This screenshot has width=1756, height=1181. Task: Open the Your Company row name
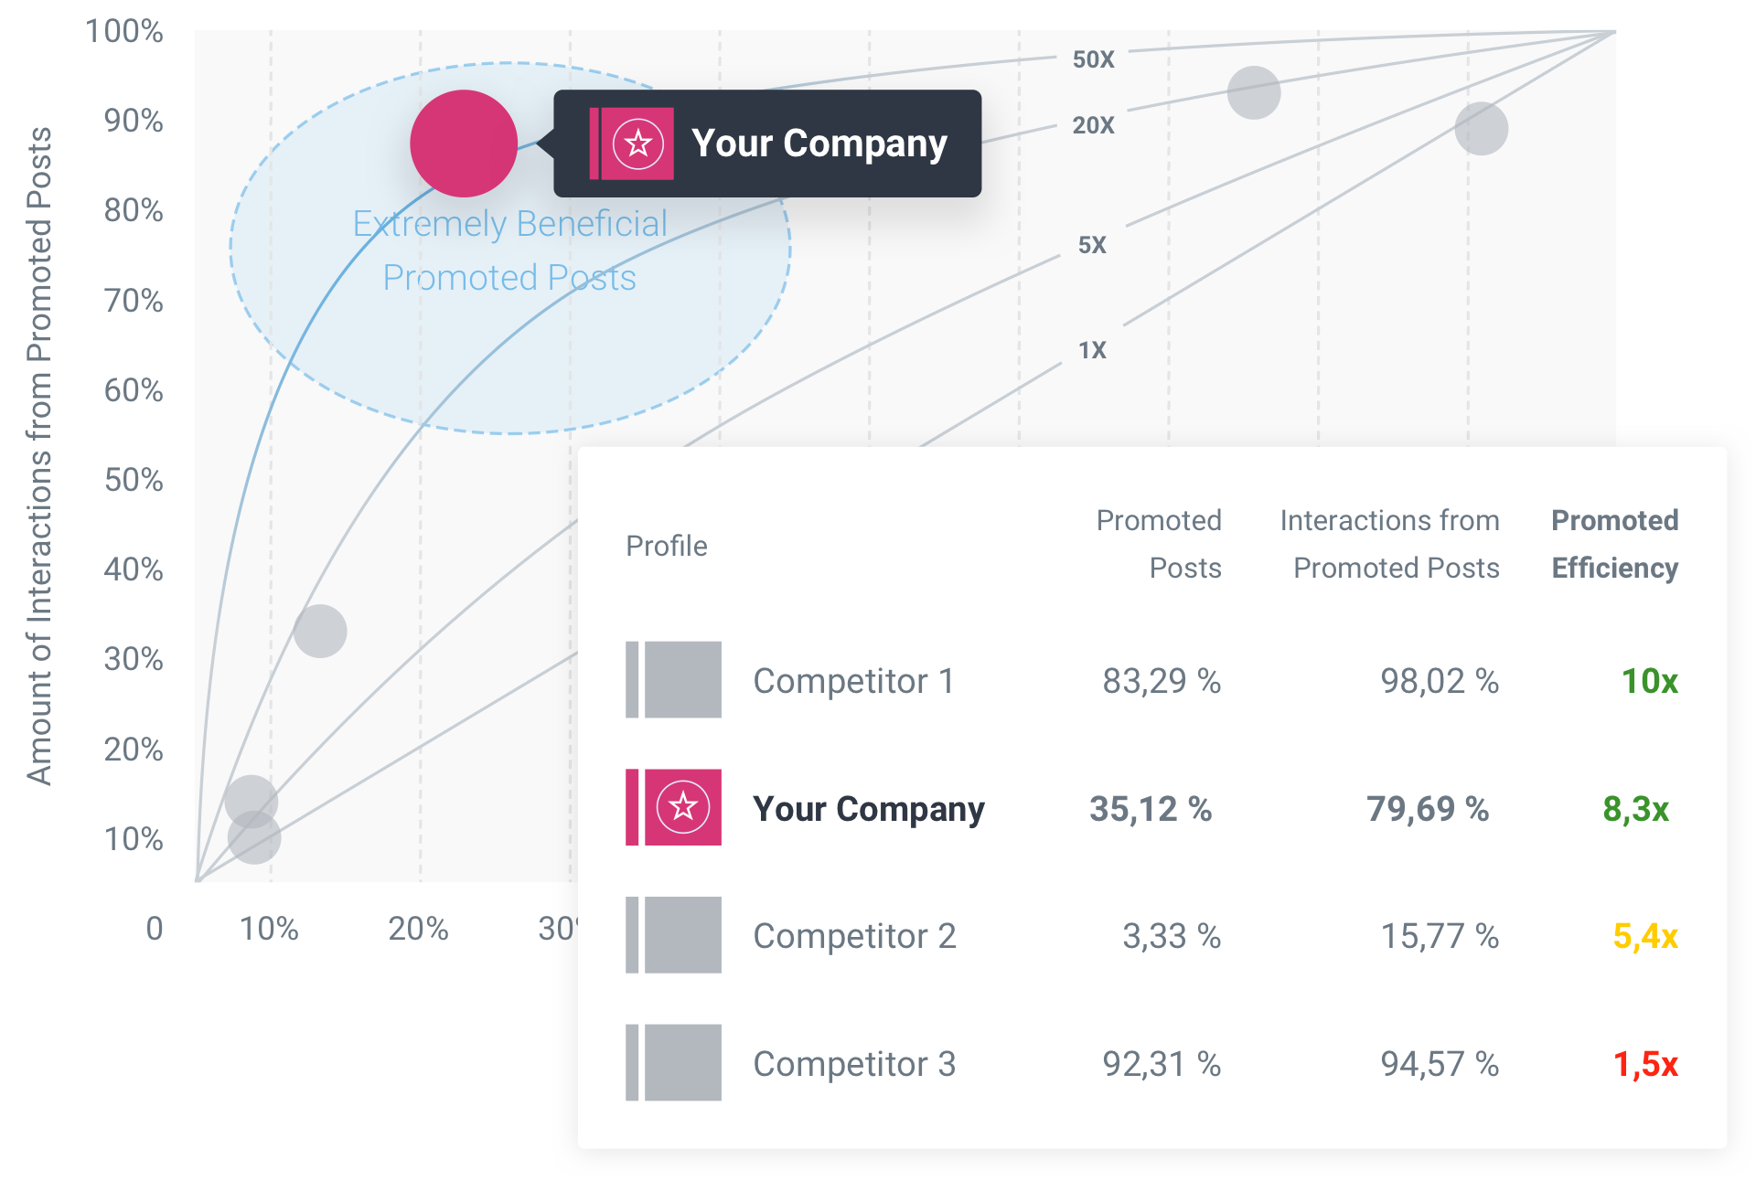869,809
